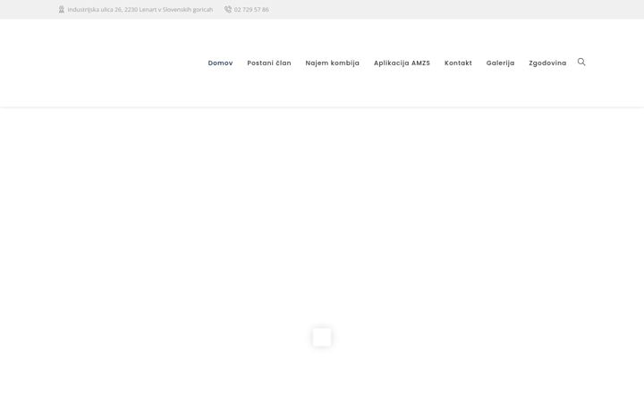Click the white loading square indicator
This screenshot has width=644, height=402.
click(322, 337)
